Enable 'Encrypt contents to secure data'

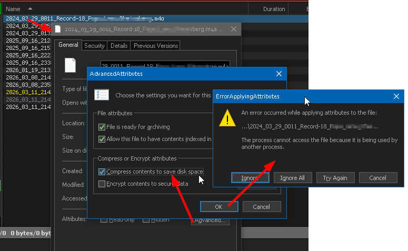[x=102, y=184]
